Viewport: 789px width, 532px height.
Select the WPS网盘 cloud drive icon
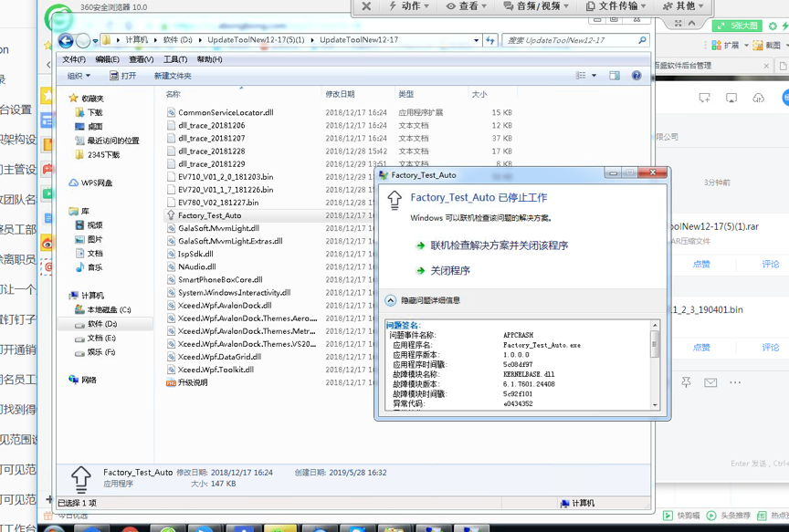point(74,183)
